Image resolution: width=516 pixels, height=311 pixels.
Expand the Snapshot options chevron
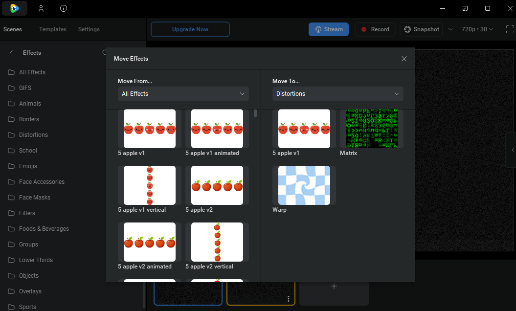point(450,29)
